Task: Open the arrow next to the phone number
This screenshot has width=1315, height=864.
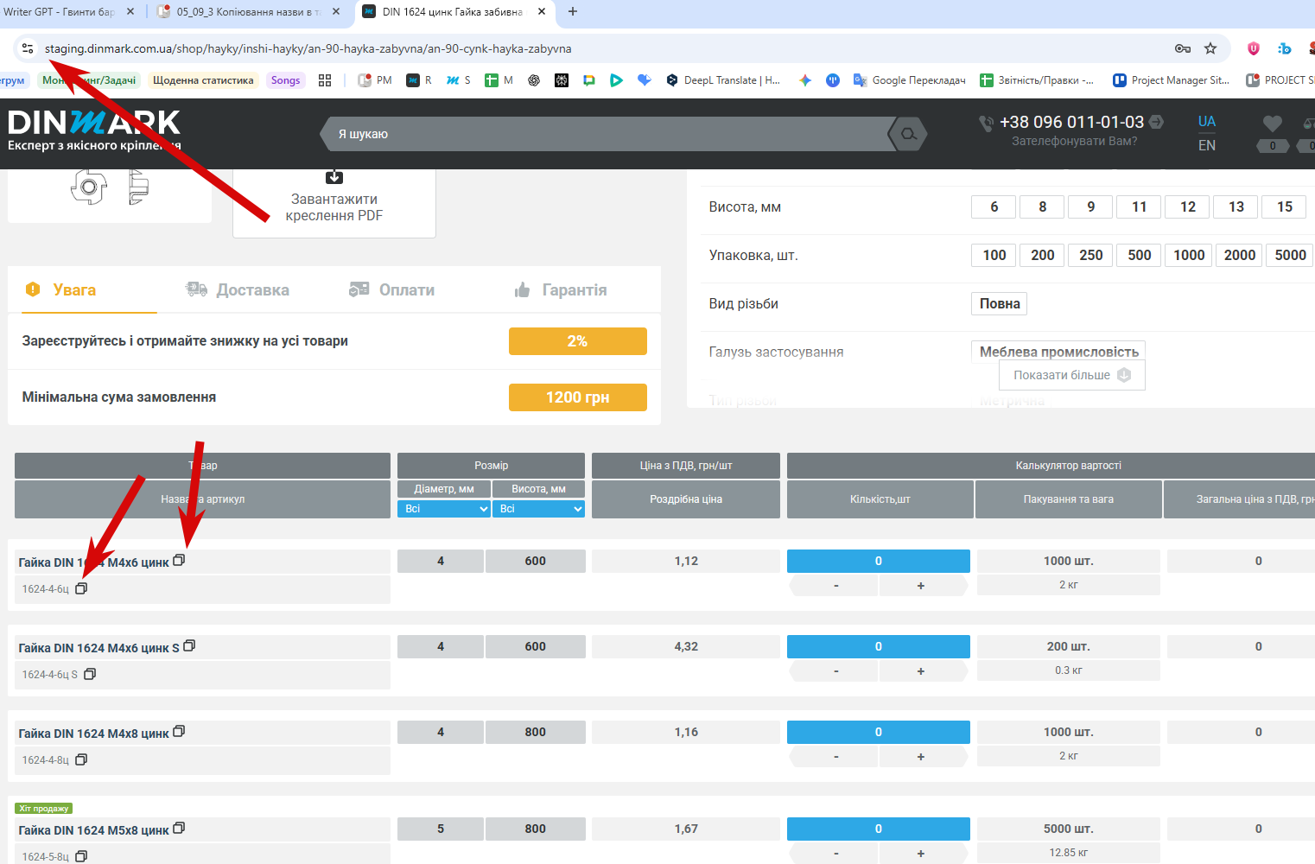Action: pyautogui.click(x=1156, y=123)
